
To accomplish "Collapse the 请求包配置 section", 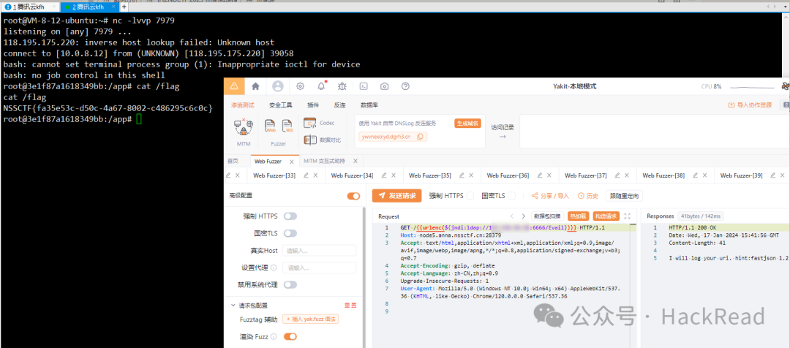I will coord(233,305).
